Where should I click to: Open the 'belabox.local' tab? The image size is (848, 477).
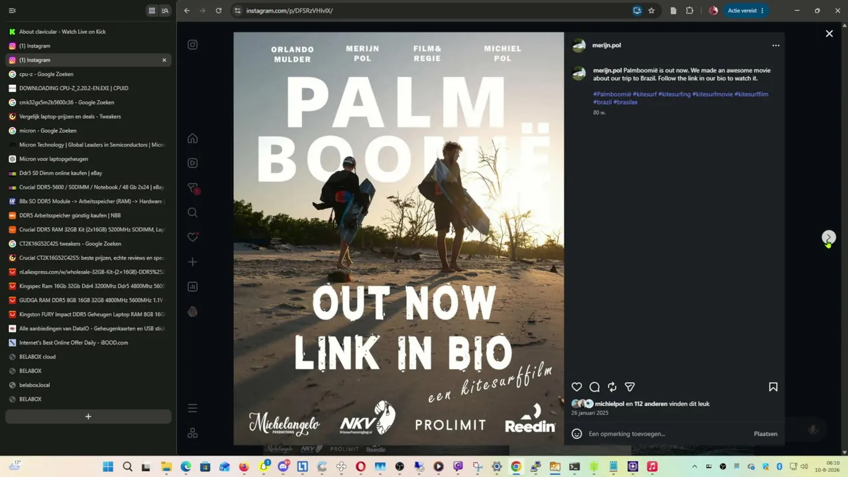88,385
